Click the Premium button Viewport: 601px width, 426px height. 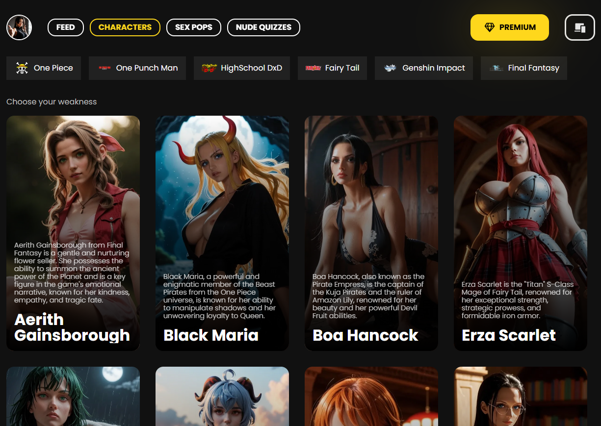pyautogui.click(x=510, y=27)
